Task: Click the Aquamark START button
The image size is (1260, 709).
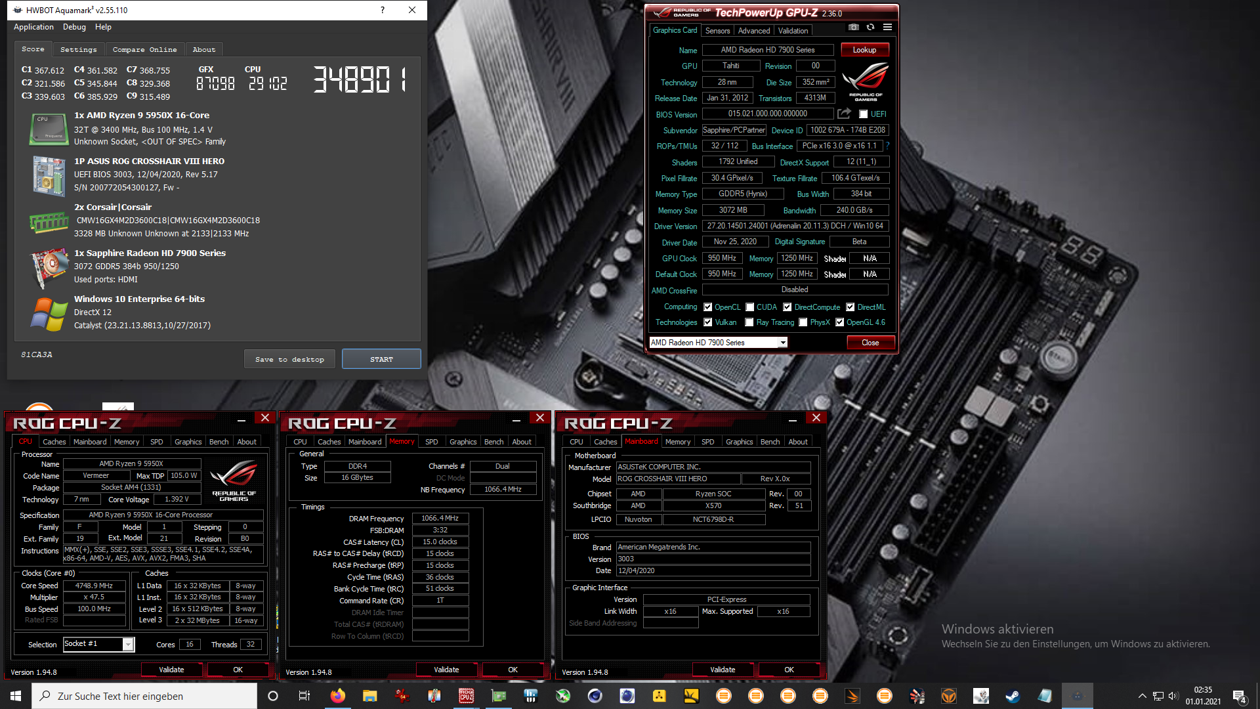Action: click(x=381, y=359)
